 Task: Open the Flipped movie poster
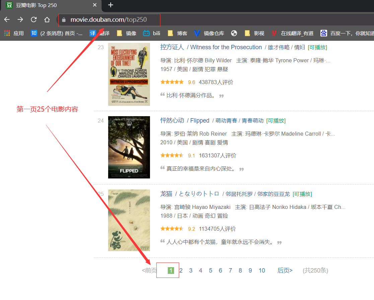coord(129,147)
